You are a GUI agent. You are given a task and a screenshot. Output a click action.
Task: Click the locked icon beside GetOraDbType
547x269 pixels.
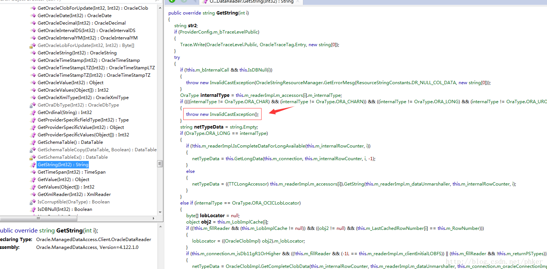(33, 105)
